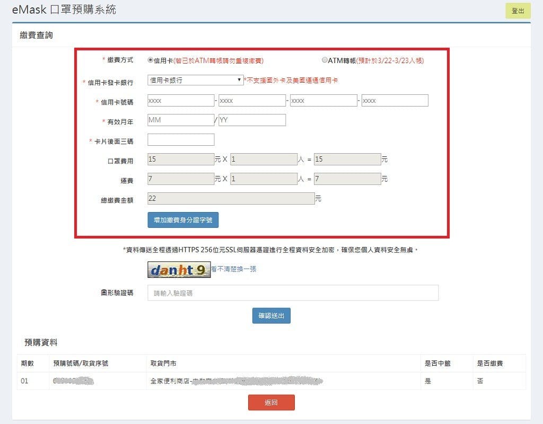Click the first credit card number field
Viewport: 543px width, 424px height.
click(x=181, y=101)
